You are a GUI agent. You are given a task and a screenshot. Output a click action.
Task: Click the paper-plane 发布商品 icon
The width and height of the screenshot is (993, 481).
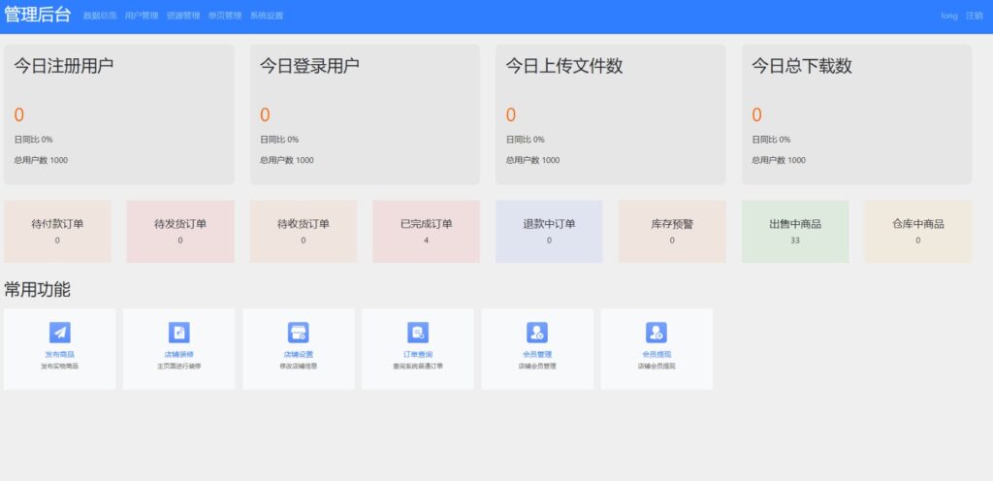pos(59,333)
